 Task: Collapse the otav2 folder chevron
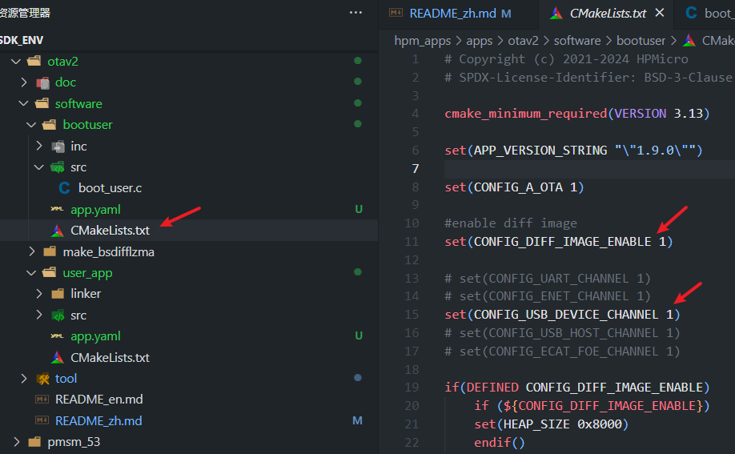[16, 62]
